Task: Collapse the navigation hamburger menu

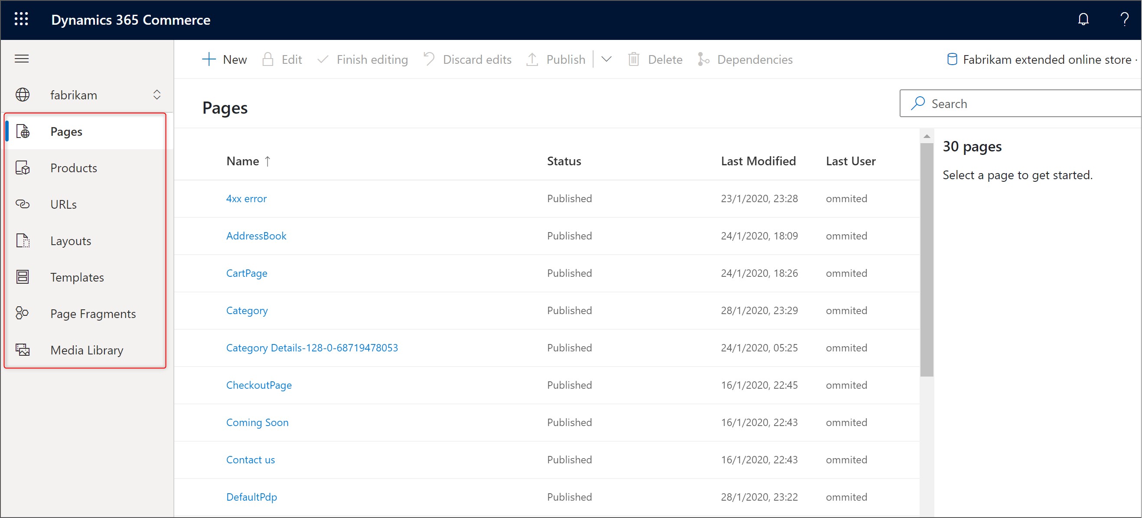Action: coord(22,59)
